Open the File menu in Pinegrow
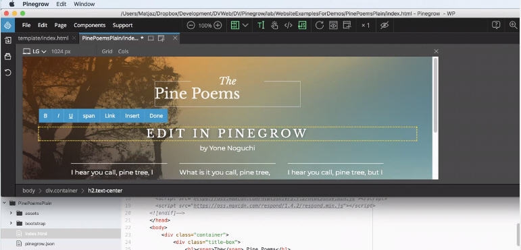 [26, 25]
